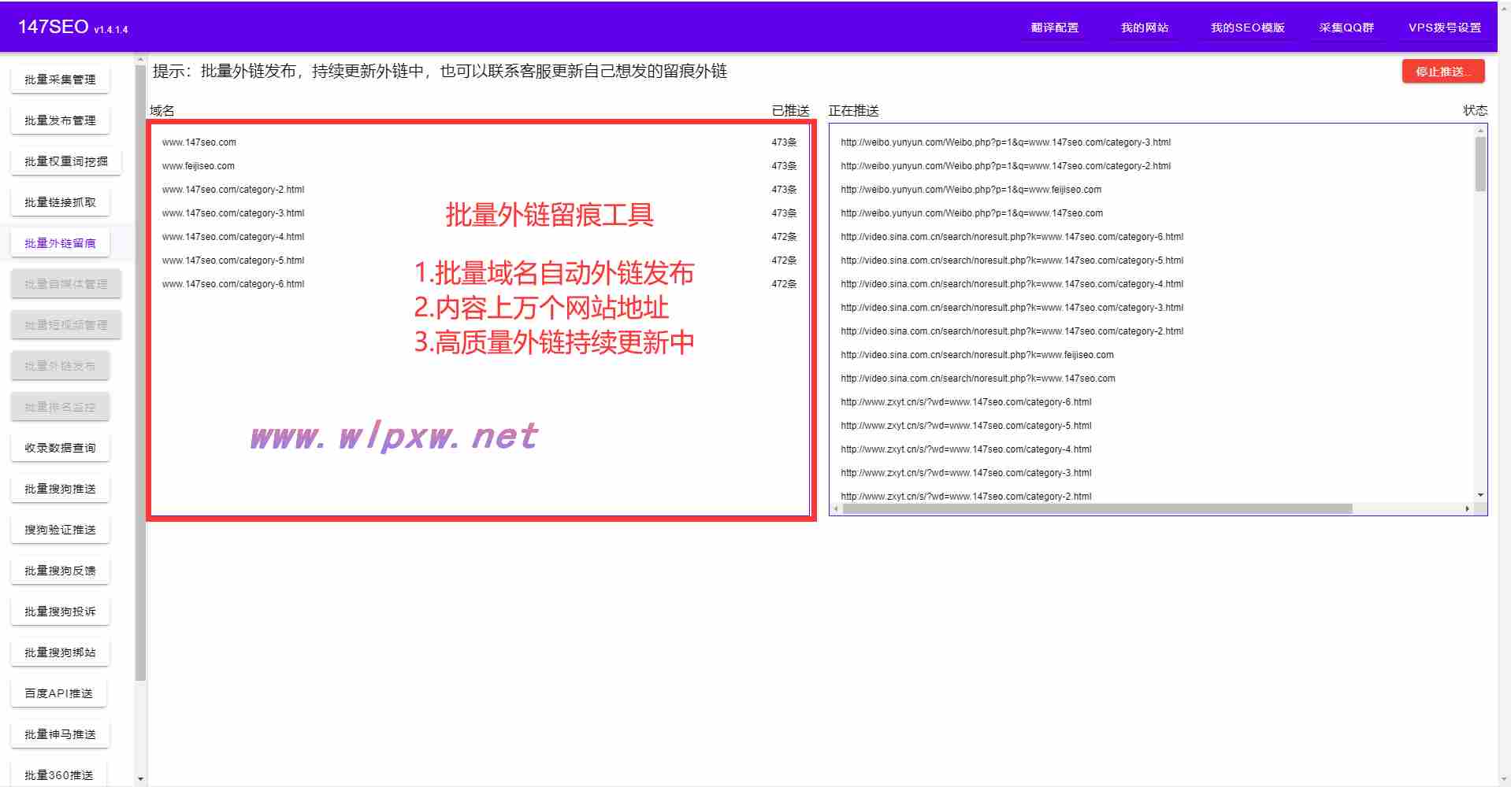
Task: Select domain row www.147seo.com/category-4.html
Action: coord(480,237)
